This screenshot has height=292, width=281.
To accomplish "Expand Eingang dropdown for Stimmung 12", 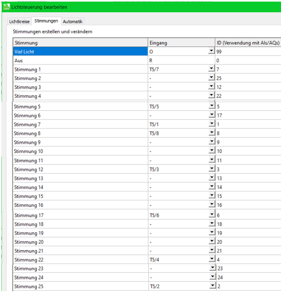I will pos(212,169).
